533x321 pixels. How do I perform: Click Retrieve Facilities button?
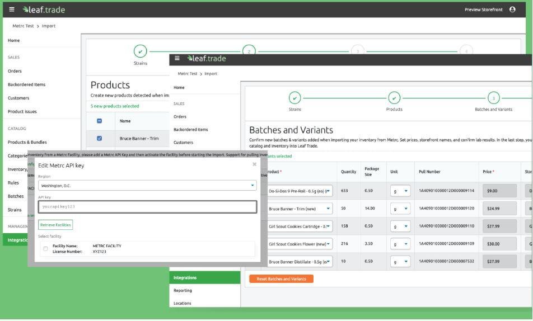(x=55, y=225)
